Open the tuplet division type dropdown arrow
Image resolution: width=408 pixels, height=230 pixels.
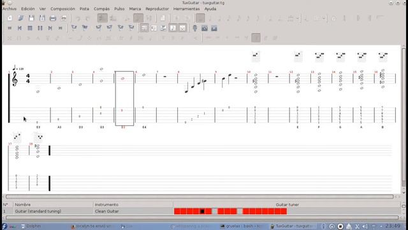[298, 19]
